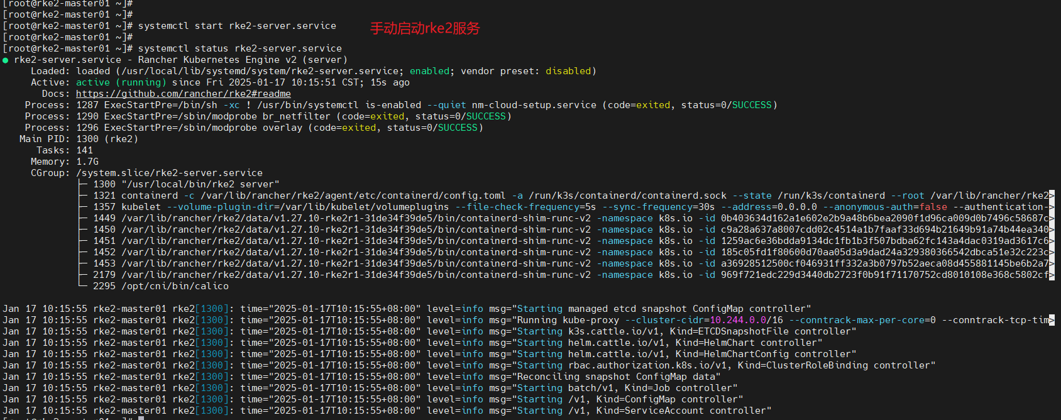Click the 'modprobe overlay' process line
The width and height of the screenshot is (1061, 420).
254,128
